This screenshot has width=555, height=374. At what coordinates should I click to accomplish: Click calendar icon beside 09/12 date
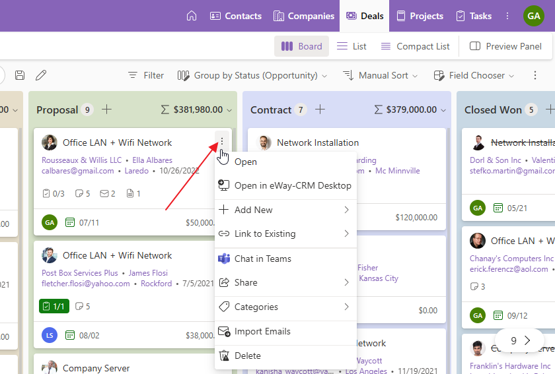click(x=498, y=315)
